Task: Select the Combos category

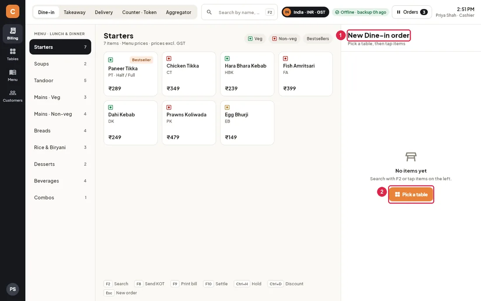Action: click(60, 198)
